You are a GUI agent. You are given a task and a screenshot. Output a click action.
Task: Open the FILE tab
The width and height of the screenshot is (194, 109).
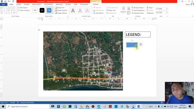point(4,5)
